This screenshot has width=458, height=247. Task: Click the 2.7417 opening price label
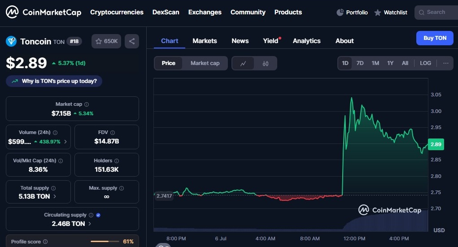point(164,196)
